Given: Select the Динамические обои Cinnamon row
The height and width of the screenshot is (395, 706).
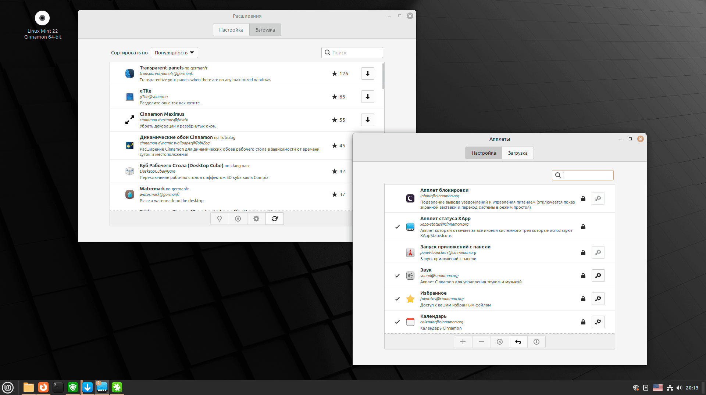Looking at the screenshot, I should 231,146.
